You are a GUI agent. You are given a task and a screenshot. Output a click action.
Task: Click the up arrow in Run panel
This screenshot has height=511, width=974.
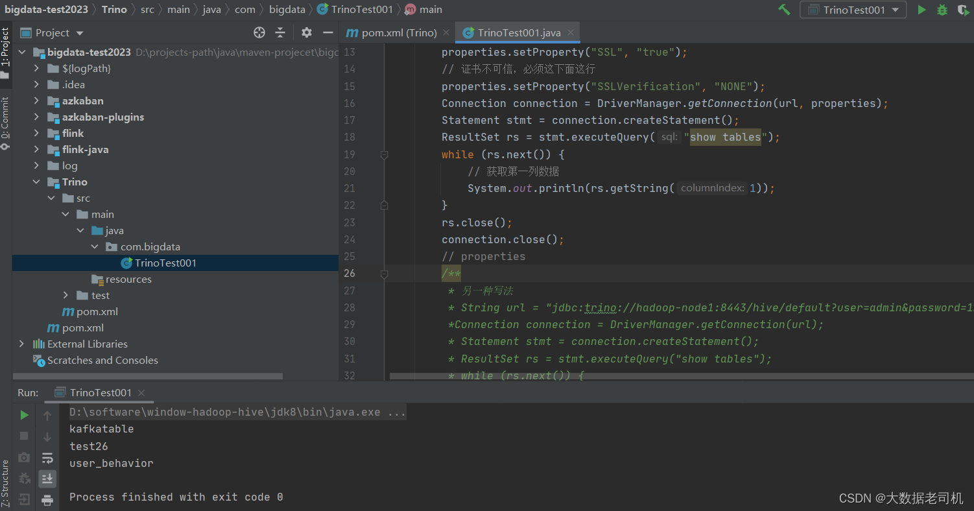click(47, 415)
